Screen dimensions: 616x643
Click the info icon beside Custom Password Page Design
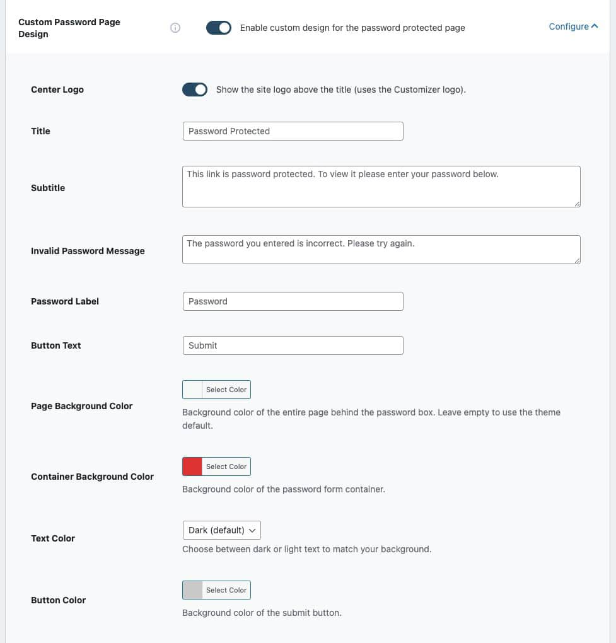click(175, 28)
